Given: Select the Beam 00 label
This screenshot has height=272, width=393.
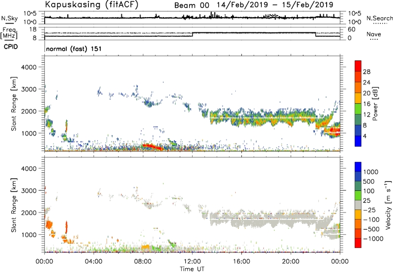Looking at the screenshot, I should [x=192, y=5].
